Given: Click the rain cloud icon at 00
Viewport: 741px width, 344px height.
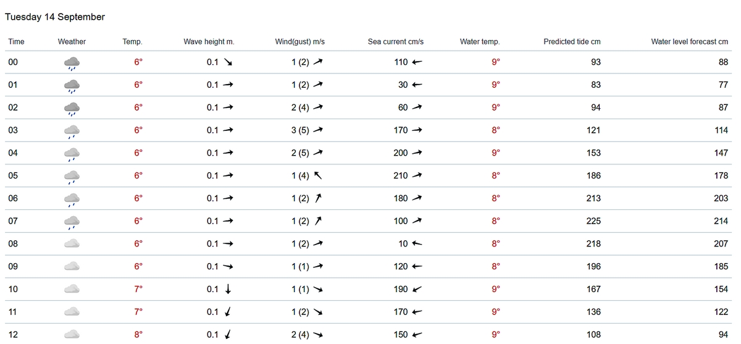Looking at the screenshot, I should tap(72, 63).
